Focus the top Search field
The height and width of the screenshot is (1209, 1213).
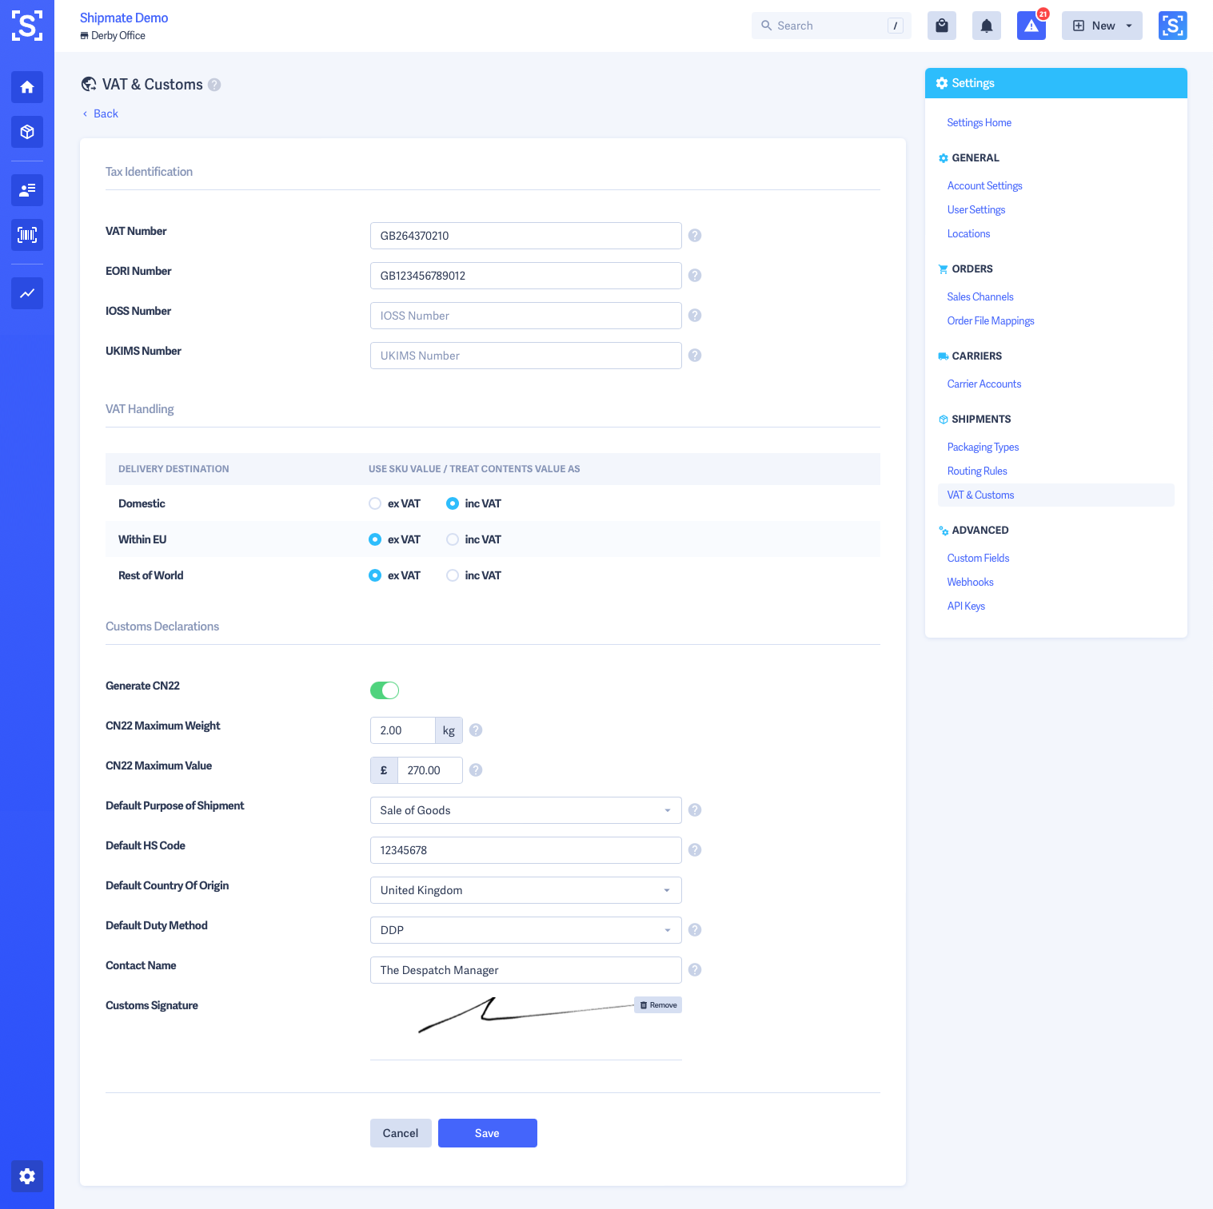[x=832, y=26]
